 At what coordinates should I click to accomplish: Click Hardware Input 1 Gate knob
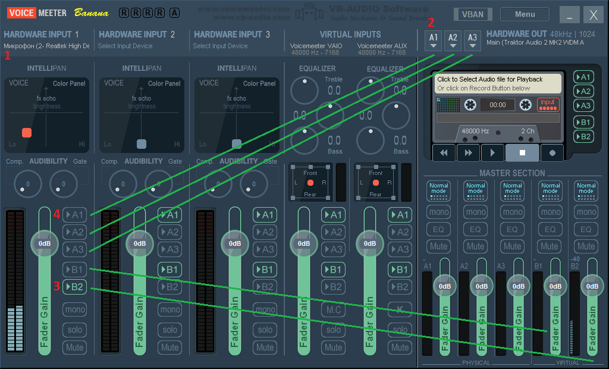click(x=63, y=183)
